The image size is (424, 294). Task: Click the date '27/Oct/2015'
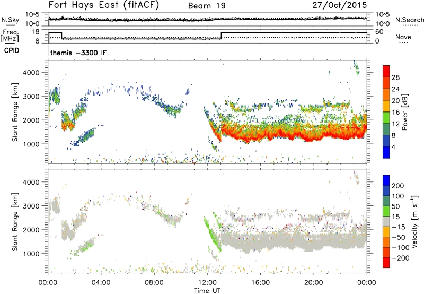pos(340,5)
